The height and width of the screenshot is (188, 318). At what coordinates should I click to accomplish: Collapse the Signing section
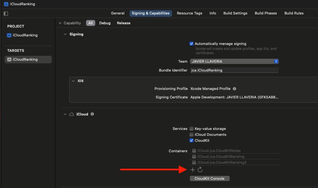point(65,34)
